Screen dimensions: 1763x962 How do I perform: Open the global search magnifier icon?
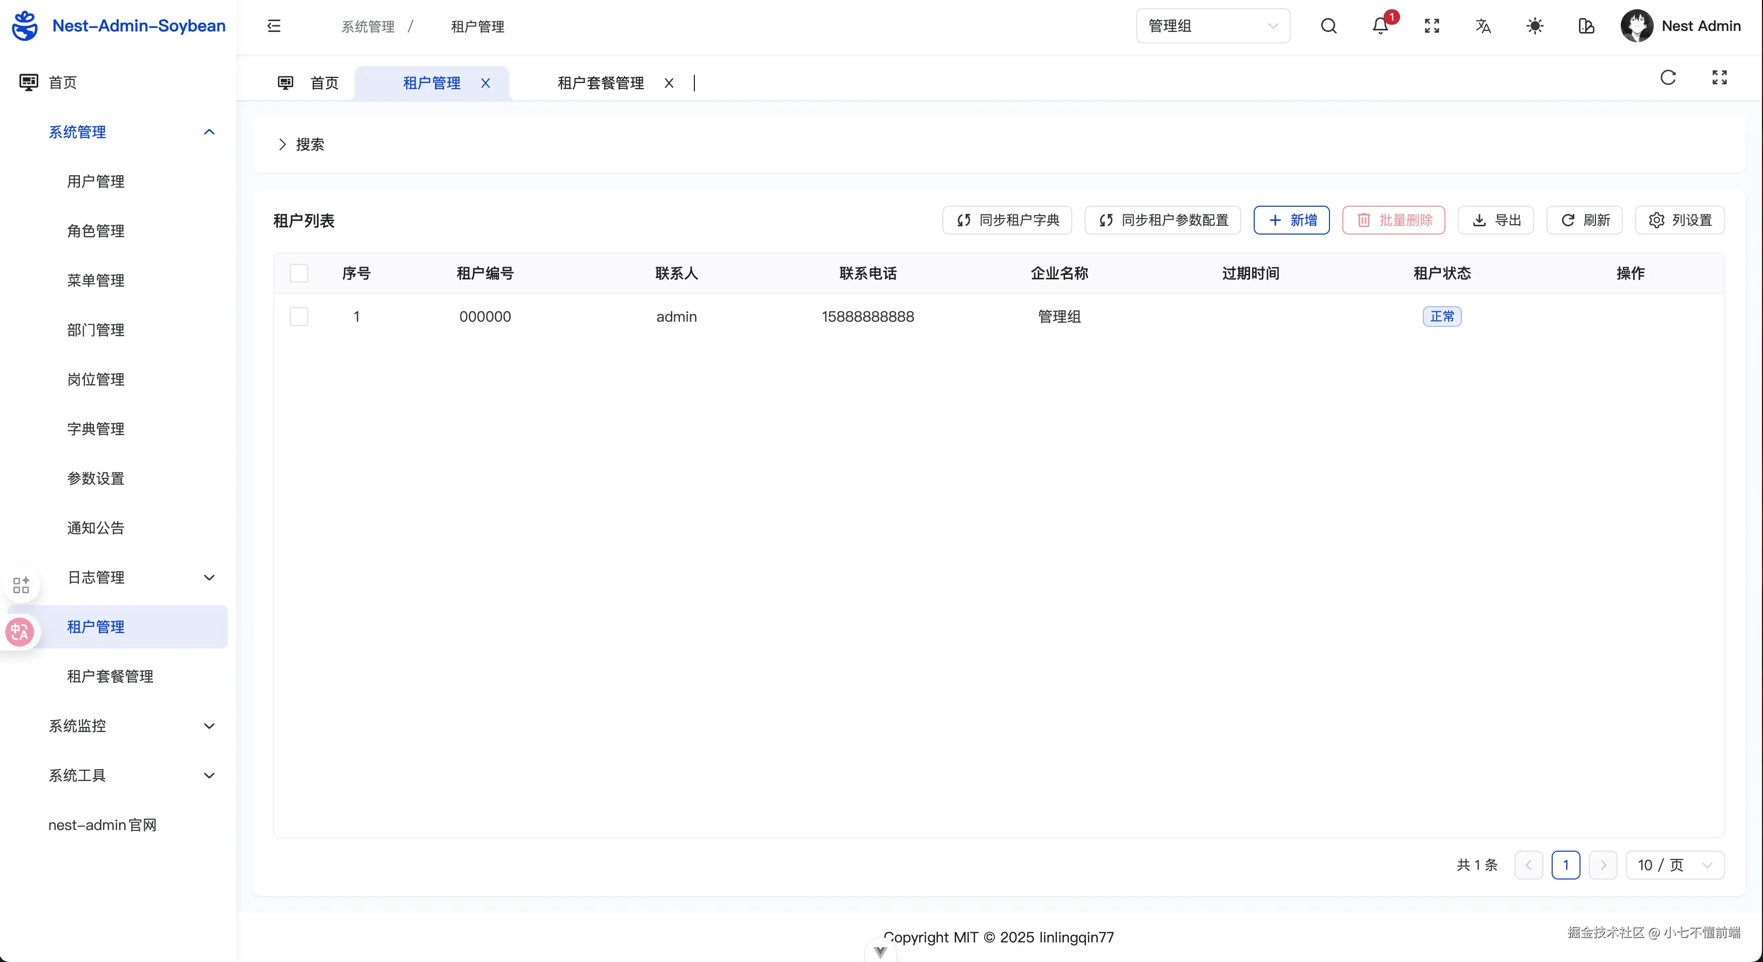1328,26
